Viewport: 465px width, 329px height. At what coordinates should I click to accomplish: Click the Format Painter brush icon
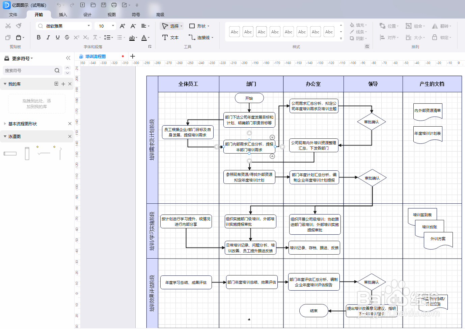tap(19, 26)
